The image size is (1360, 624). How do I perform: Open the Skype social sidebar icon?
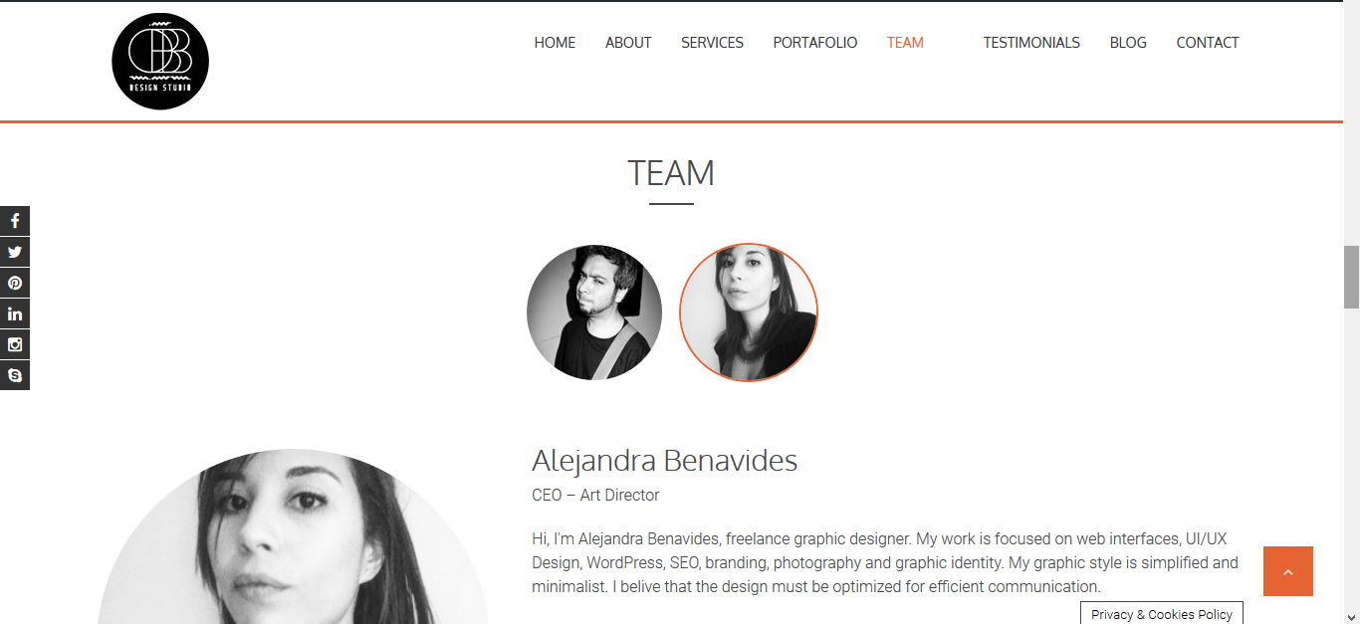coord(15,375)
